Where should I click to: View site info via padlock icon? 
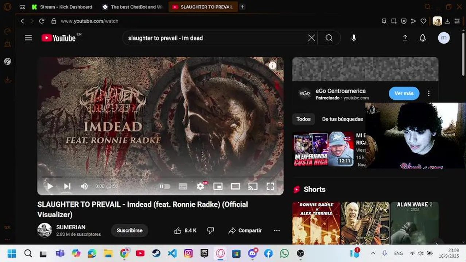tap(54, 21)
